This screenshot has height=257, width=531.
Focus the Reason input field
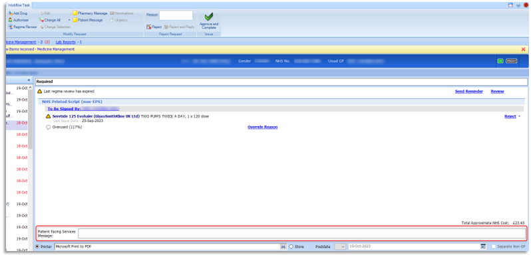coord(176,15)
